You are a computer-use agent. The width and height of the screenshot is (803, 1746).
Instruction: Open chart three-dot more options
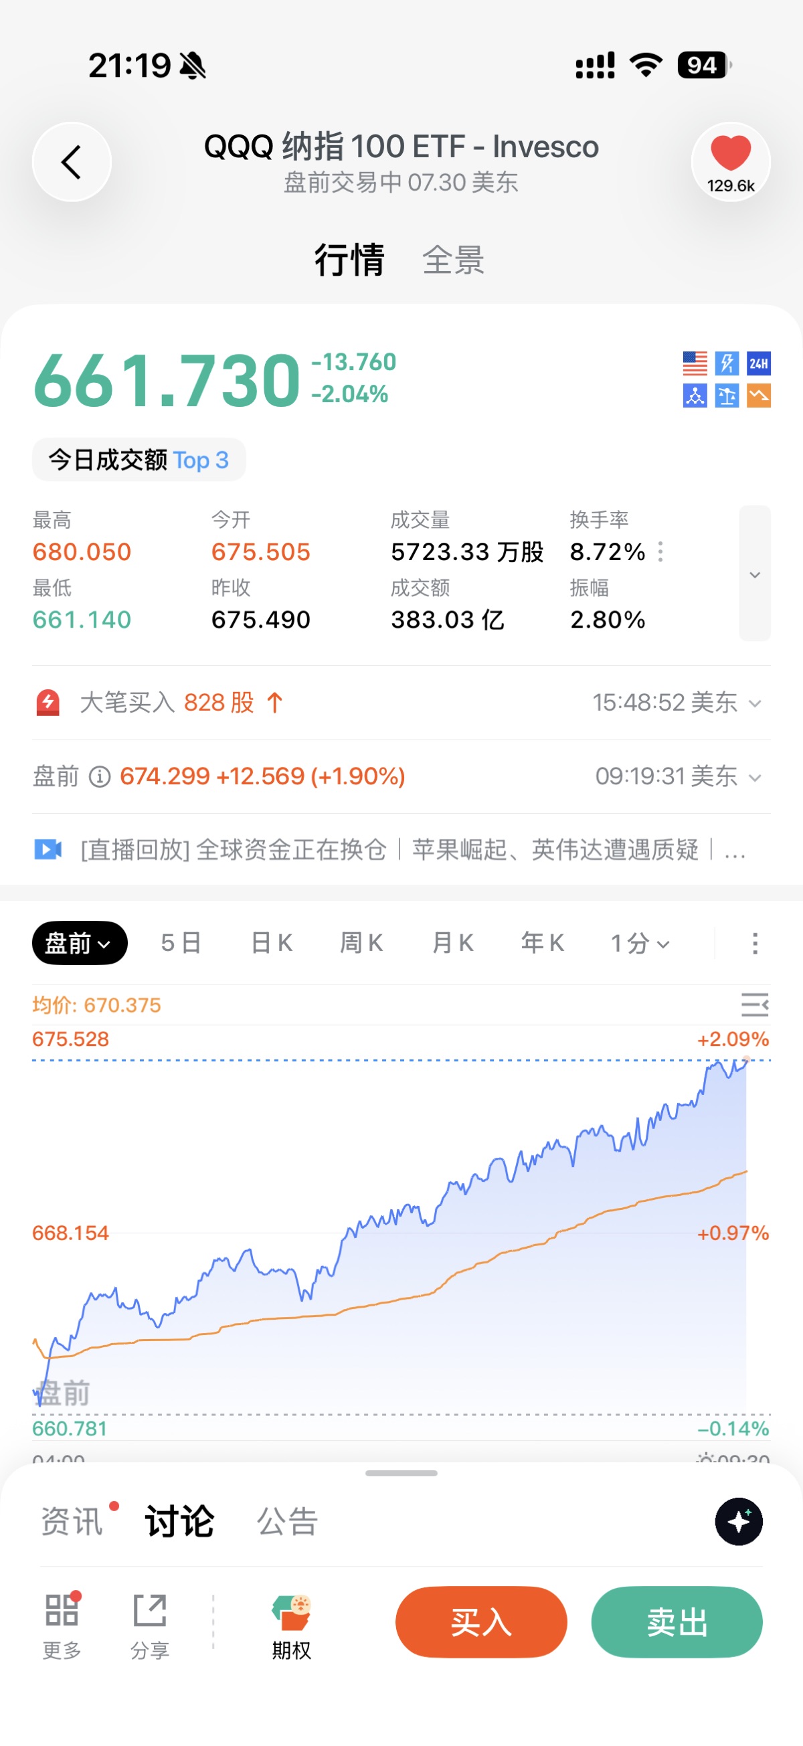755,943
